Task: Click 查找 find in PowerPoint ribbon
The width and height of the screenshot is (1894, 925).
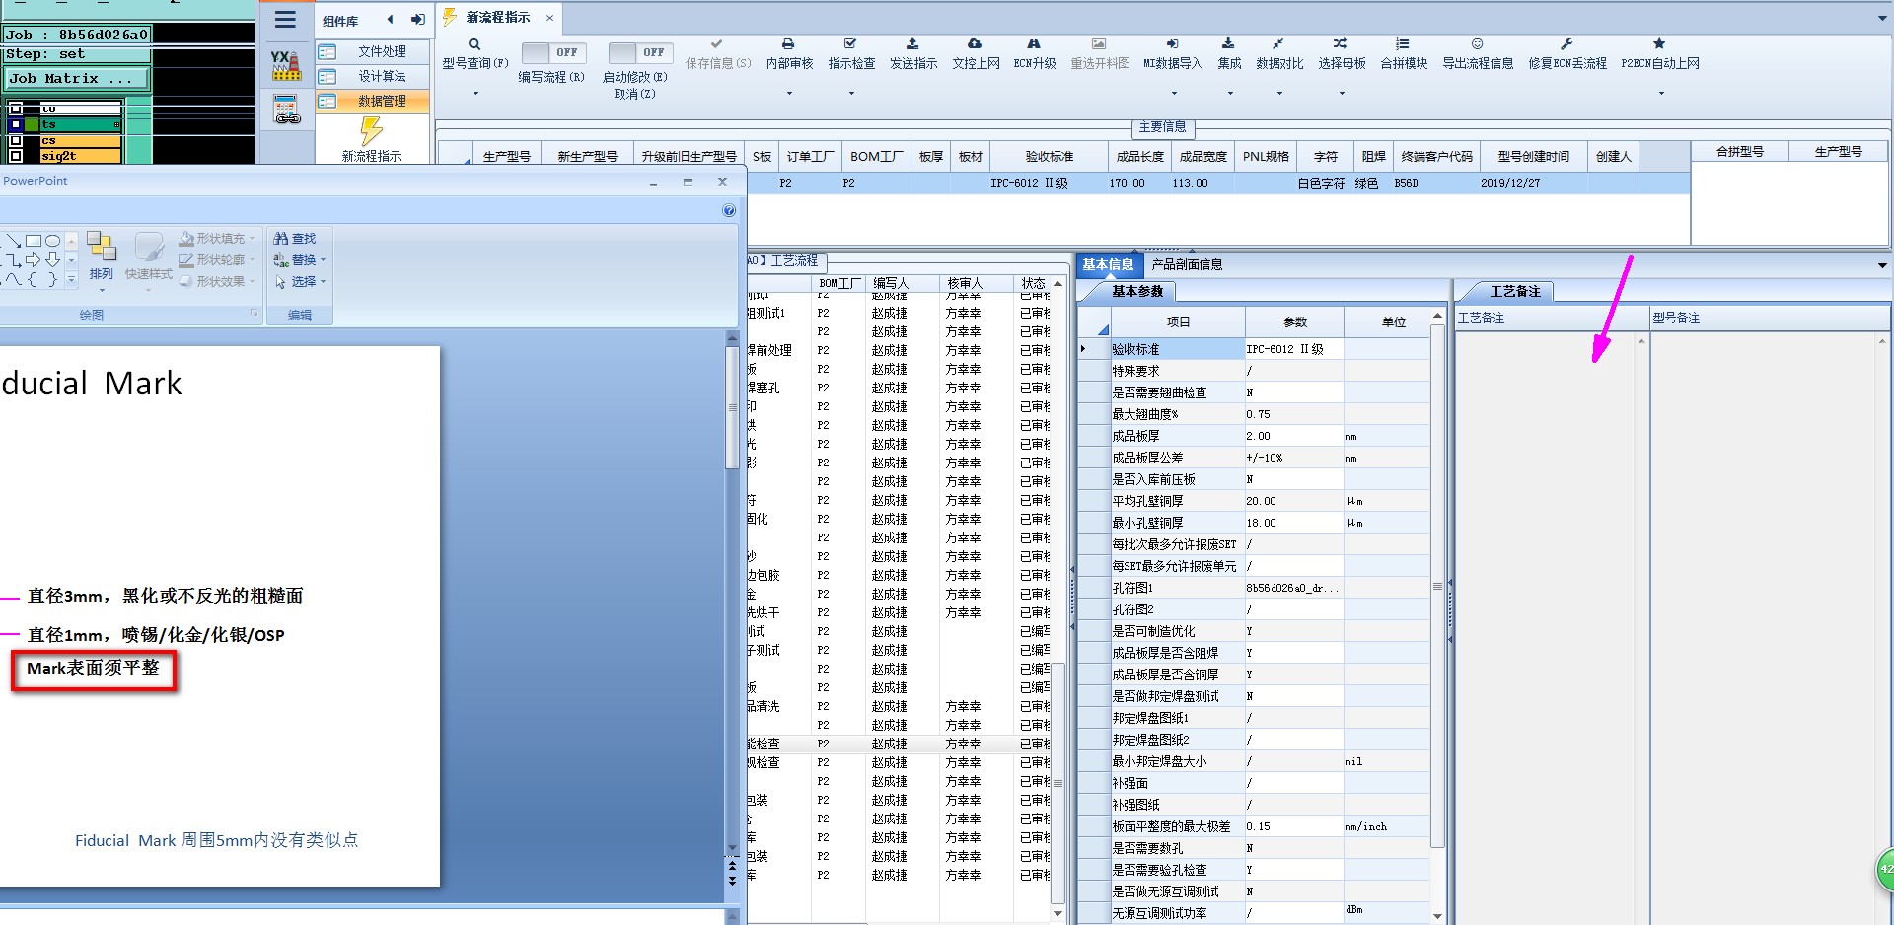Action: coord(295,239)
